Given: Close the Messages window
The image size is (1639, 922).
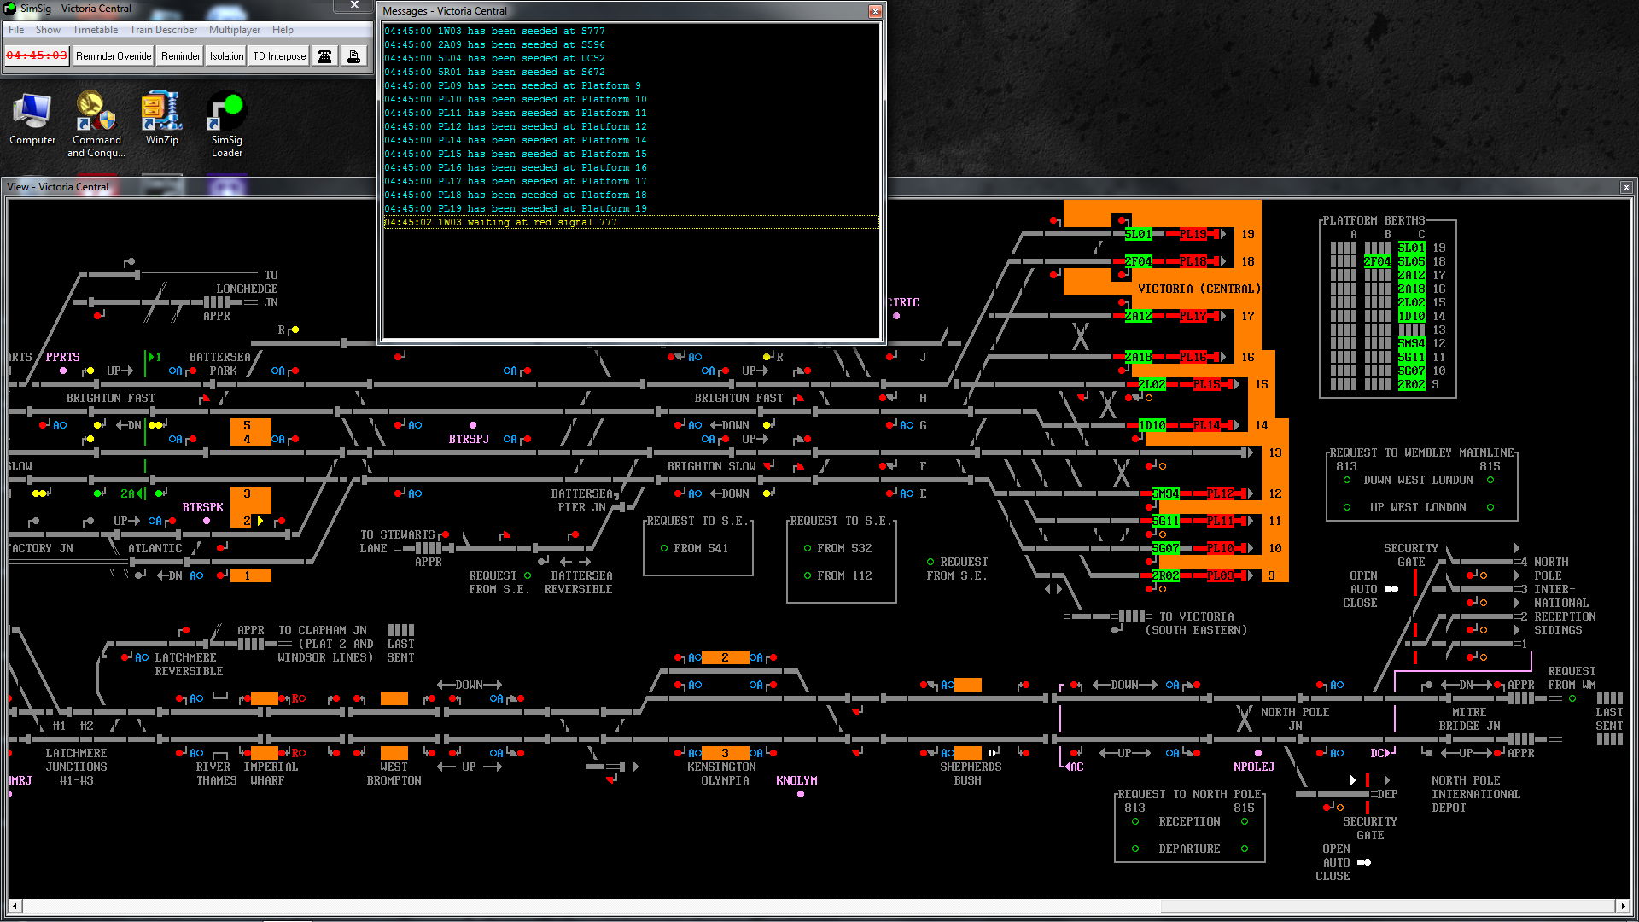Looking at the screenshot, I should pyautogui.click(x=875, y=11).
